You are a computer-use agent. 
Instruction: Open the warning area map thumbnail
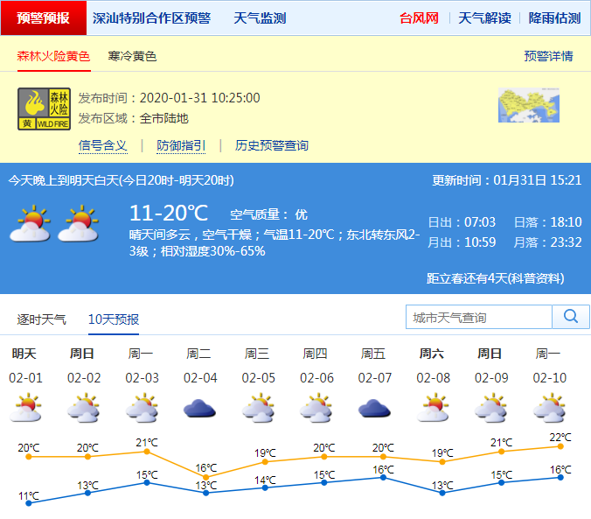click(x=528, y=106)
